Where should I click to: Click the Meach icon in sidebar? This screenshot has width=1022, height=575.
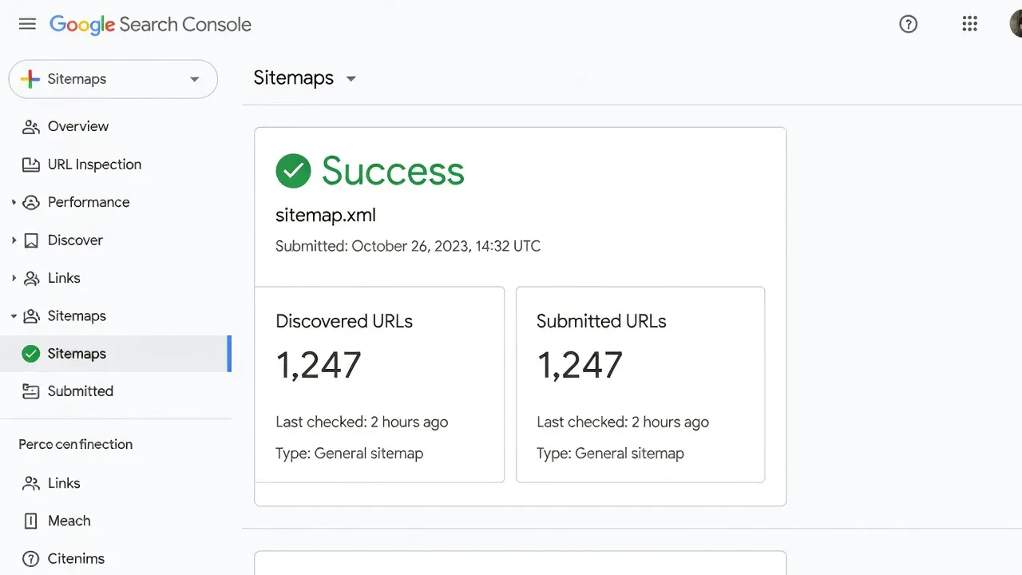pos(31,521)
